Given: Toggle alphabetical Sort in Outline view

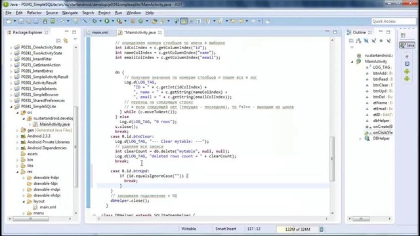Looking at the screenshot, I should pyautogui.click(x=359, y=41).
